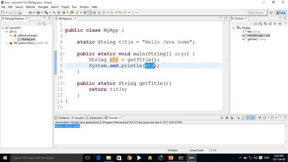Click the Terminate icon in Console

[x=222, y=118]
